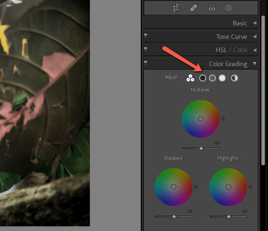This screenshot has height=231, width=268.
Task: Click the Color Grading panel title
Action: (x=228, y=64)
